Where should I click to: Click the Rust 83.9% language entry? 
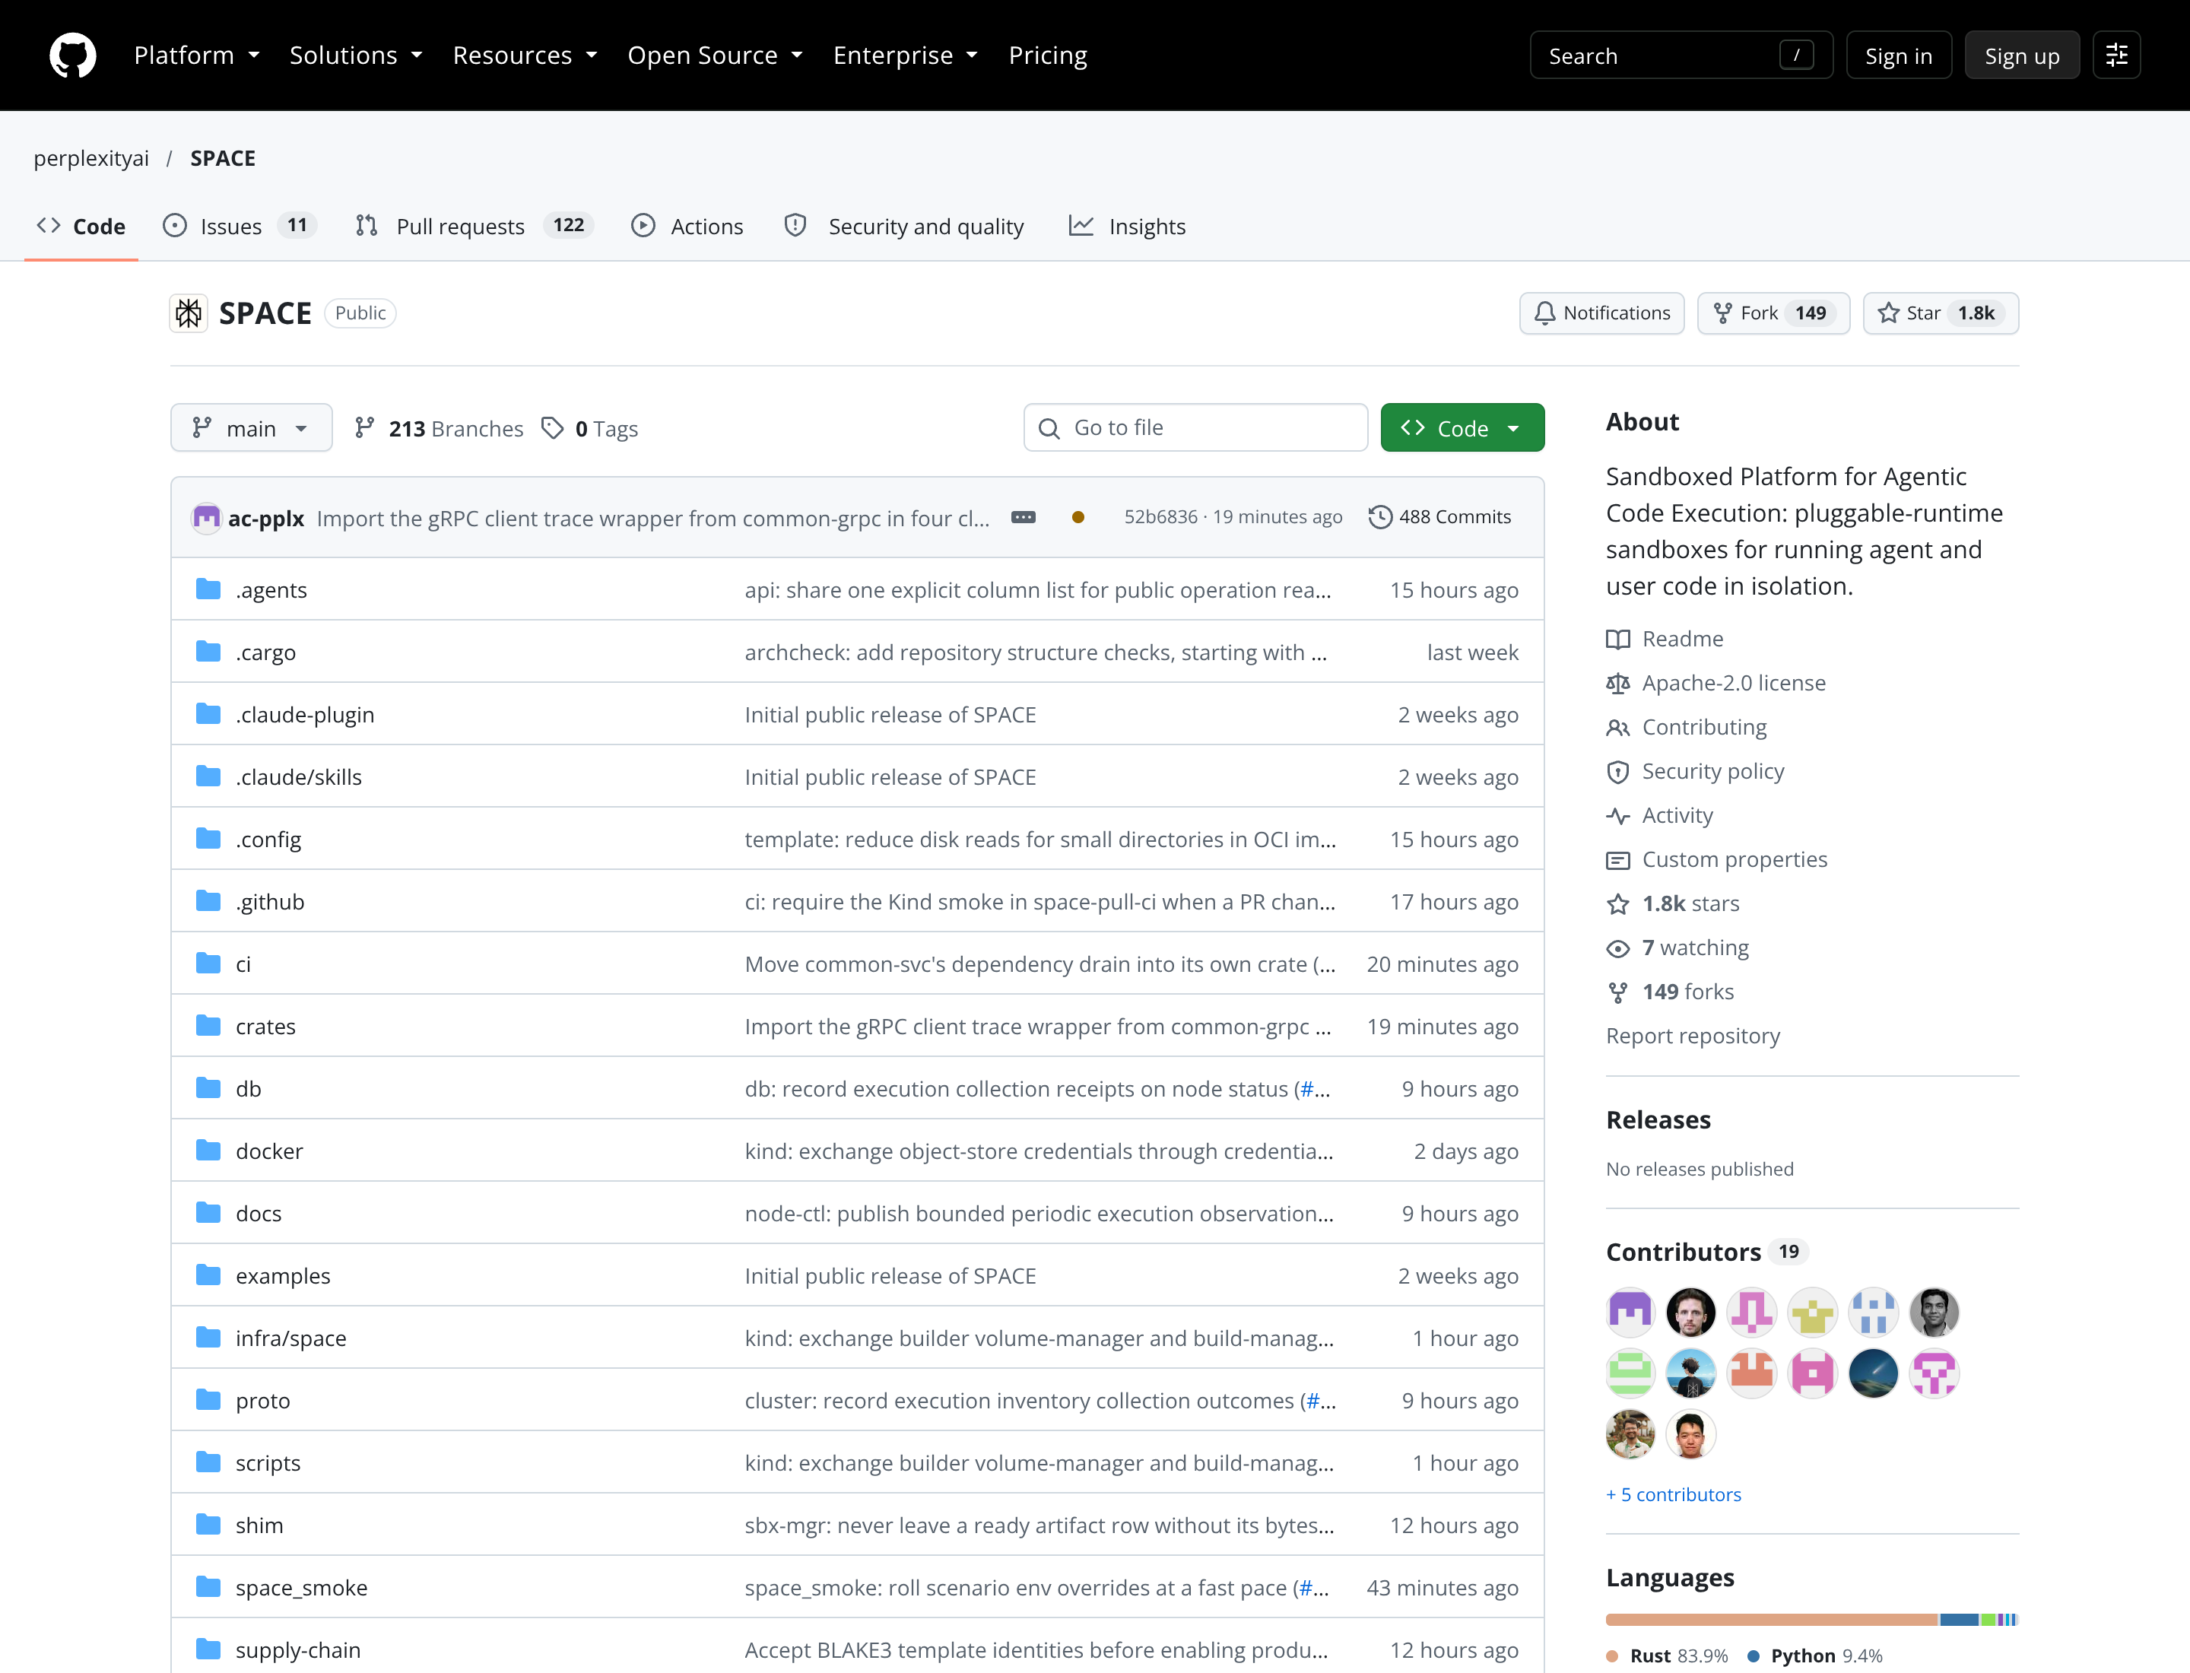(x=1667, y=1656)
